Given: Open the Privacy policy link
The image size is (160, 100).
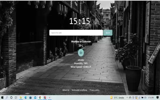Looking at the screenshot, I should [x=94, y=90].
